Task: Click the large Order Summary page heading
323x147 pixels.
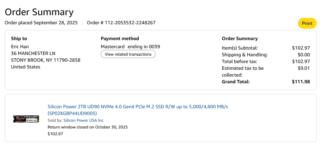Action: [x=39, y=12]
